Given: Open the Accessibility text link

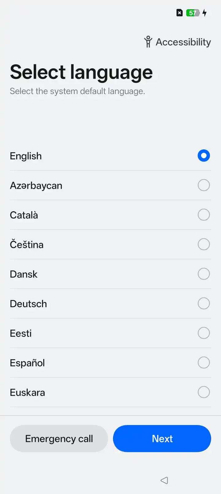Looking at the screenshot, I should coord(183,42).
